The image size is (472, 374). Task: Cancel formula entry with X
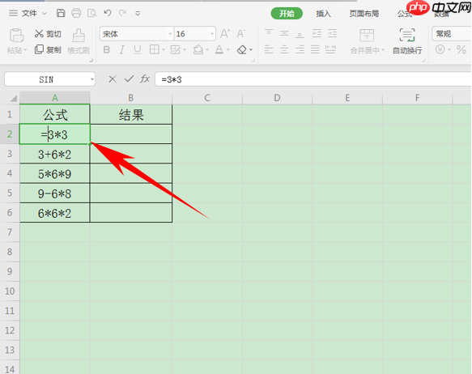pos(113,79)
